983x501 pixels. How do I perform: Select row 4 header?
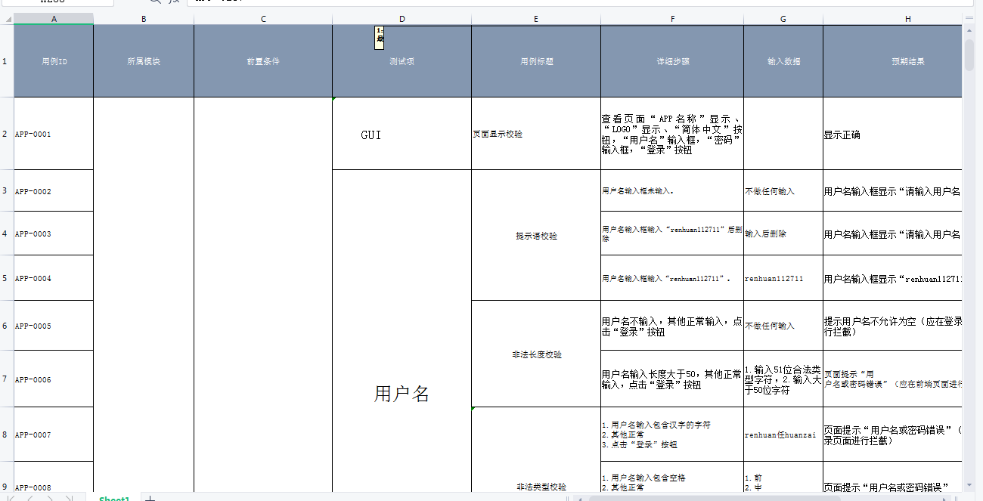7,233
